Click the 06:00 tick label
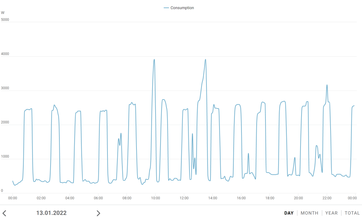This screenshot has height=218, width=362. (98, 198)
